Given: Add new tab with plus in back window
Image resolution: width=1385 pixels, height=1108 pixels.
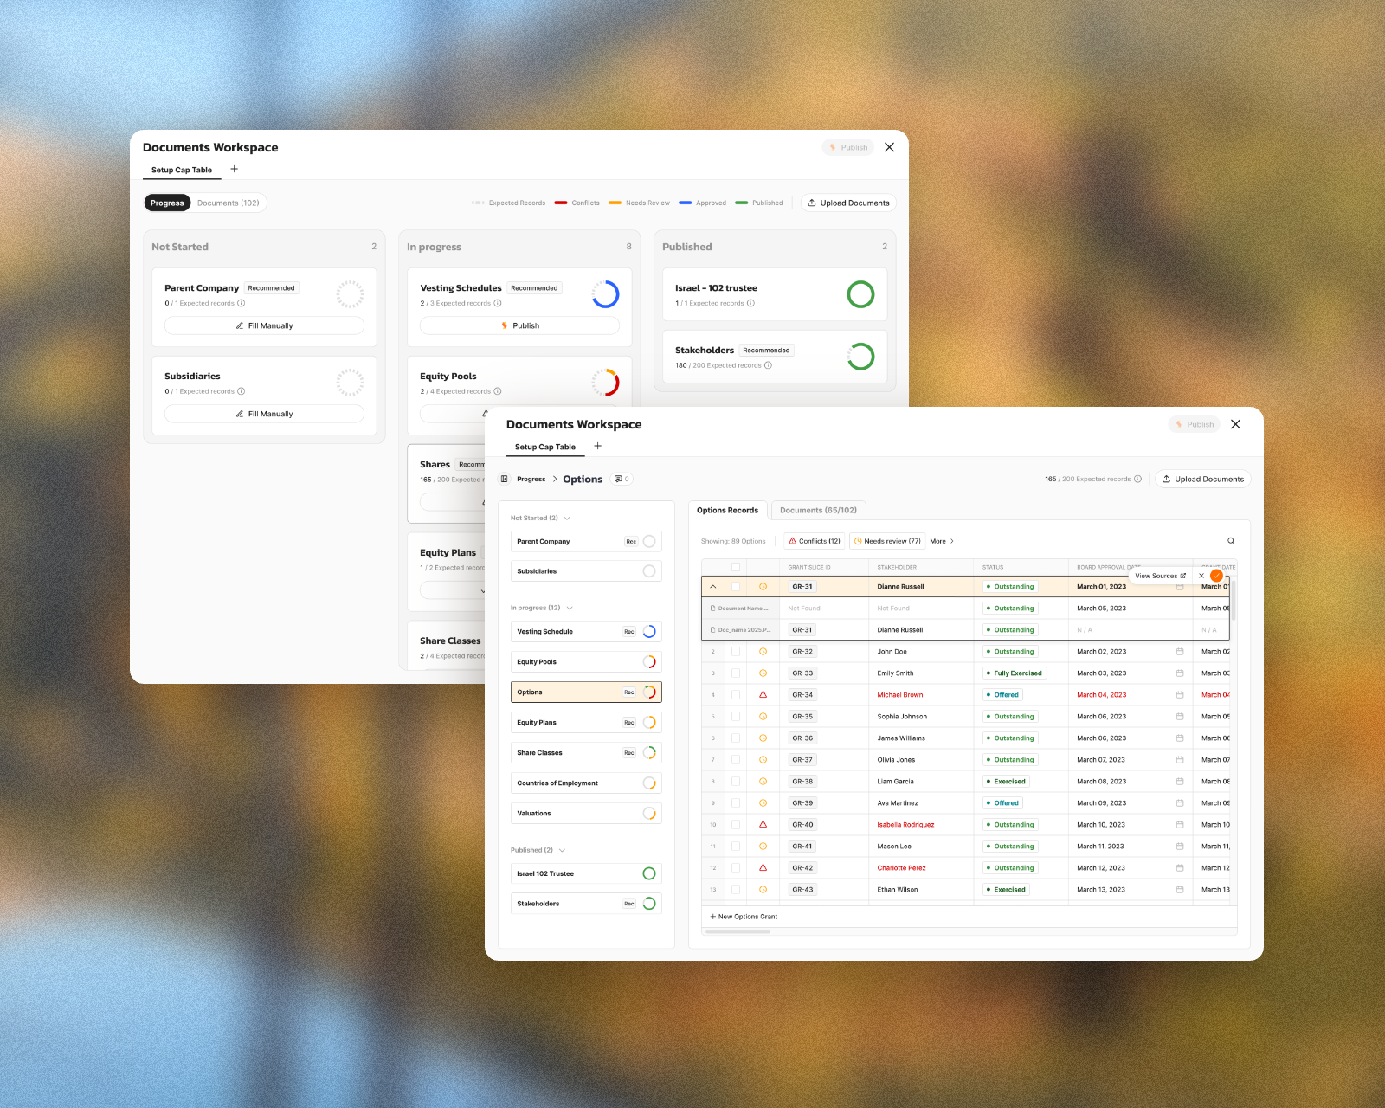Looking at the screenshot, I should [234, 169].
